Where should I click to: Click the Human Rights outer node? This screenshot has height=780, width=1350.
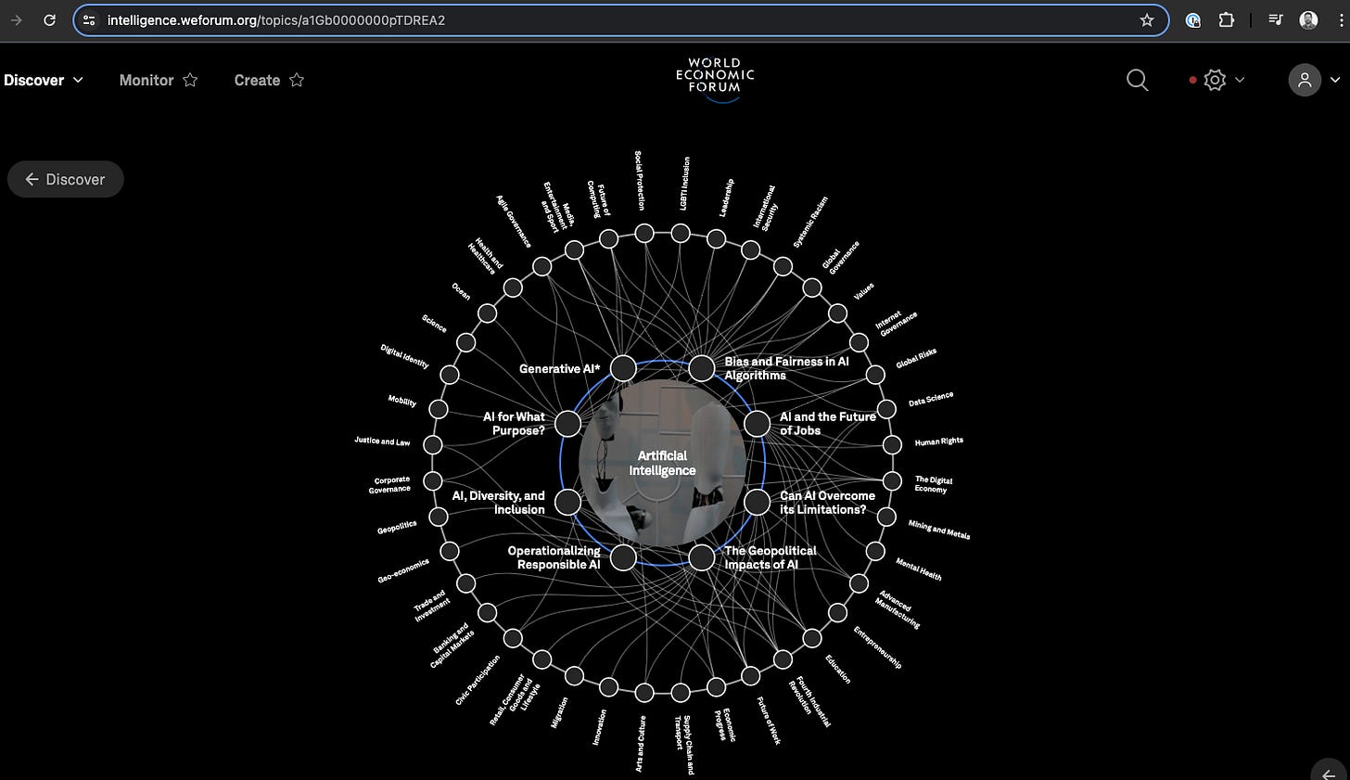[892, 445]
